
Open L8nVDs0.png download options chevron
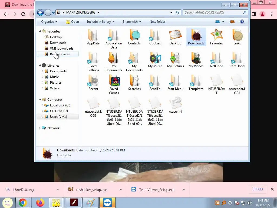(58, 190)
